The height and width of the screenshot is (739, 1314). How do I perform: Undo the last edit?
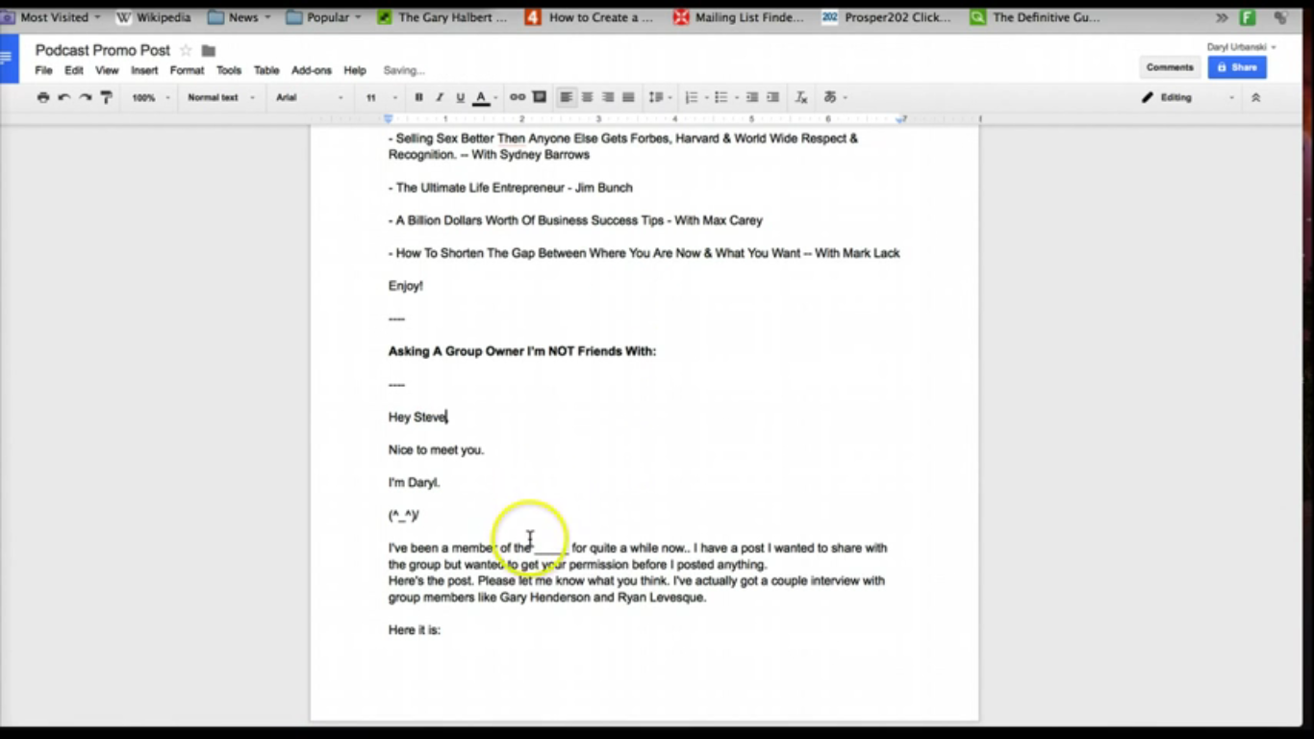point(64,97)
